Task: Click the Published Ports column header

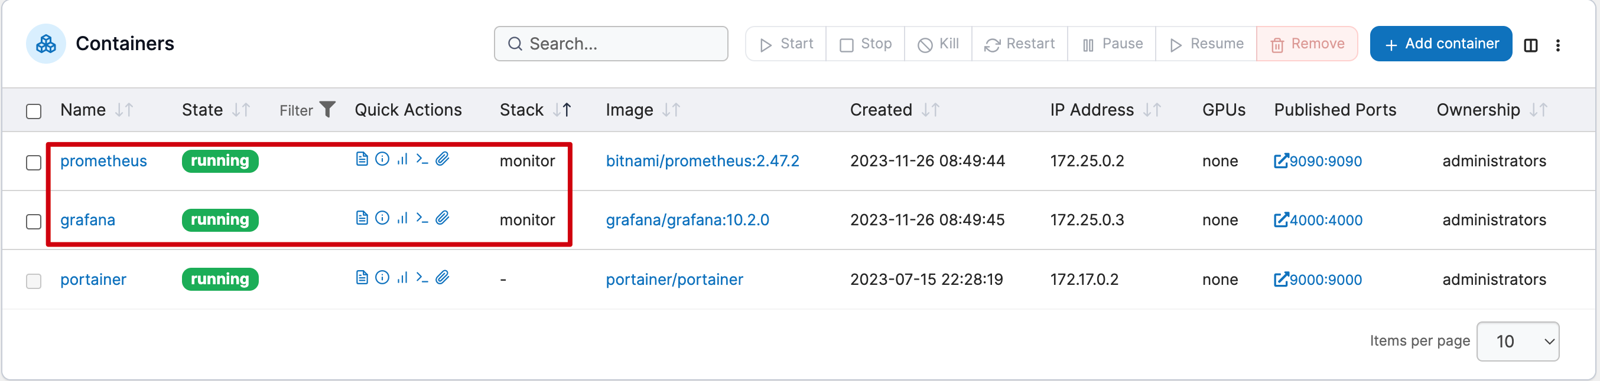Action: pos(1335,110)
